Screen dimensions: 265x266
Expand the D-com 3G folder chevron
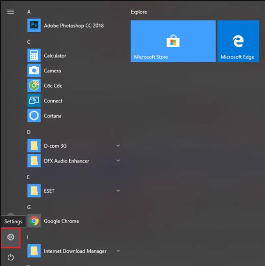pos(118,146)
